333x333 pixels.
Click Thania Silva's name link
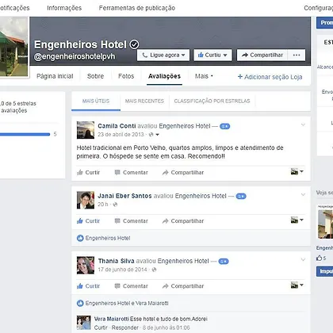pos(117,261)
